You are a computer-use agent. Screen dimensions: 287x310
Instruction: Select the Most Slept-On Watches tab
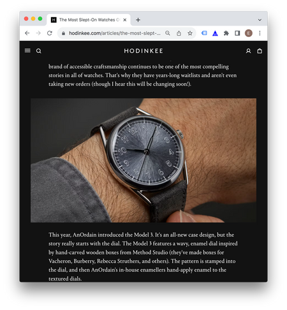click(89, 20)
